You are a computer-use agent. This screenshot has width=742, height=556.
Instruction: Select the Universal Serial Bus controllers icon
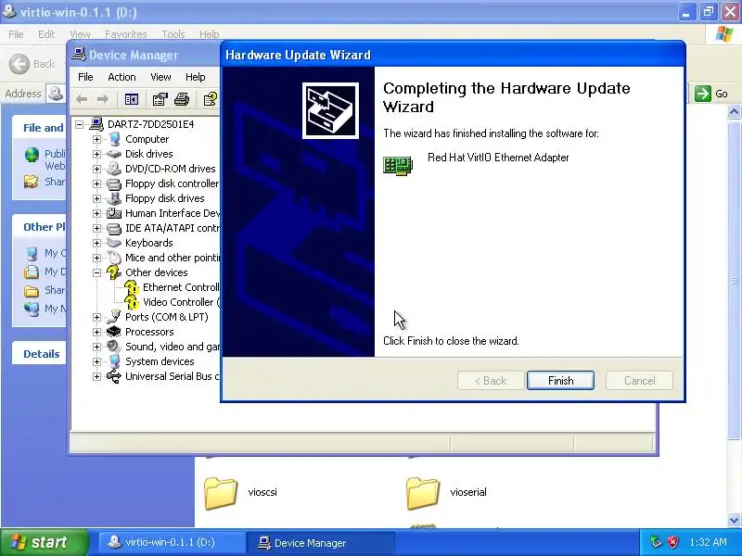tap(114, 376)
